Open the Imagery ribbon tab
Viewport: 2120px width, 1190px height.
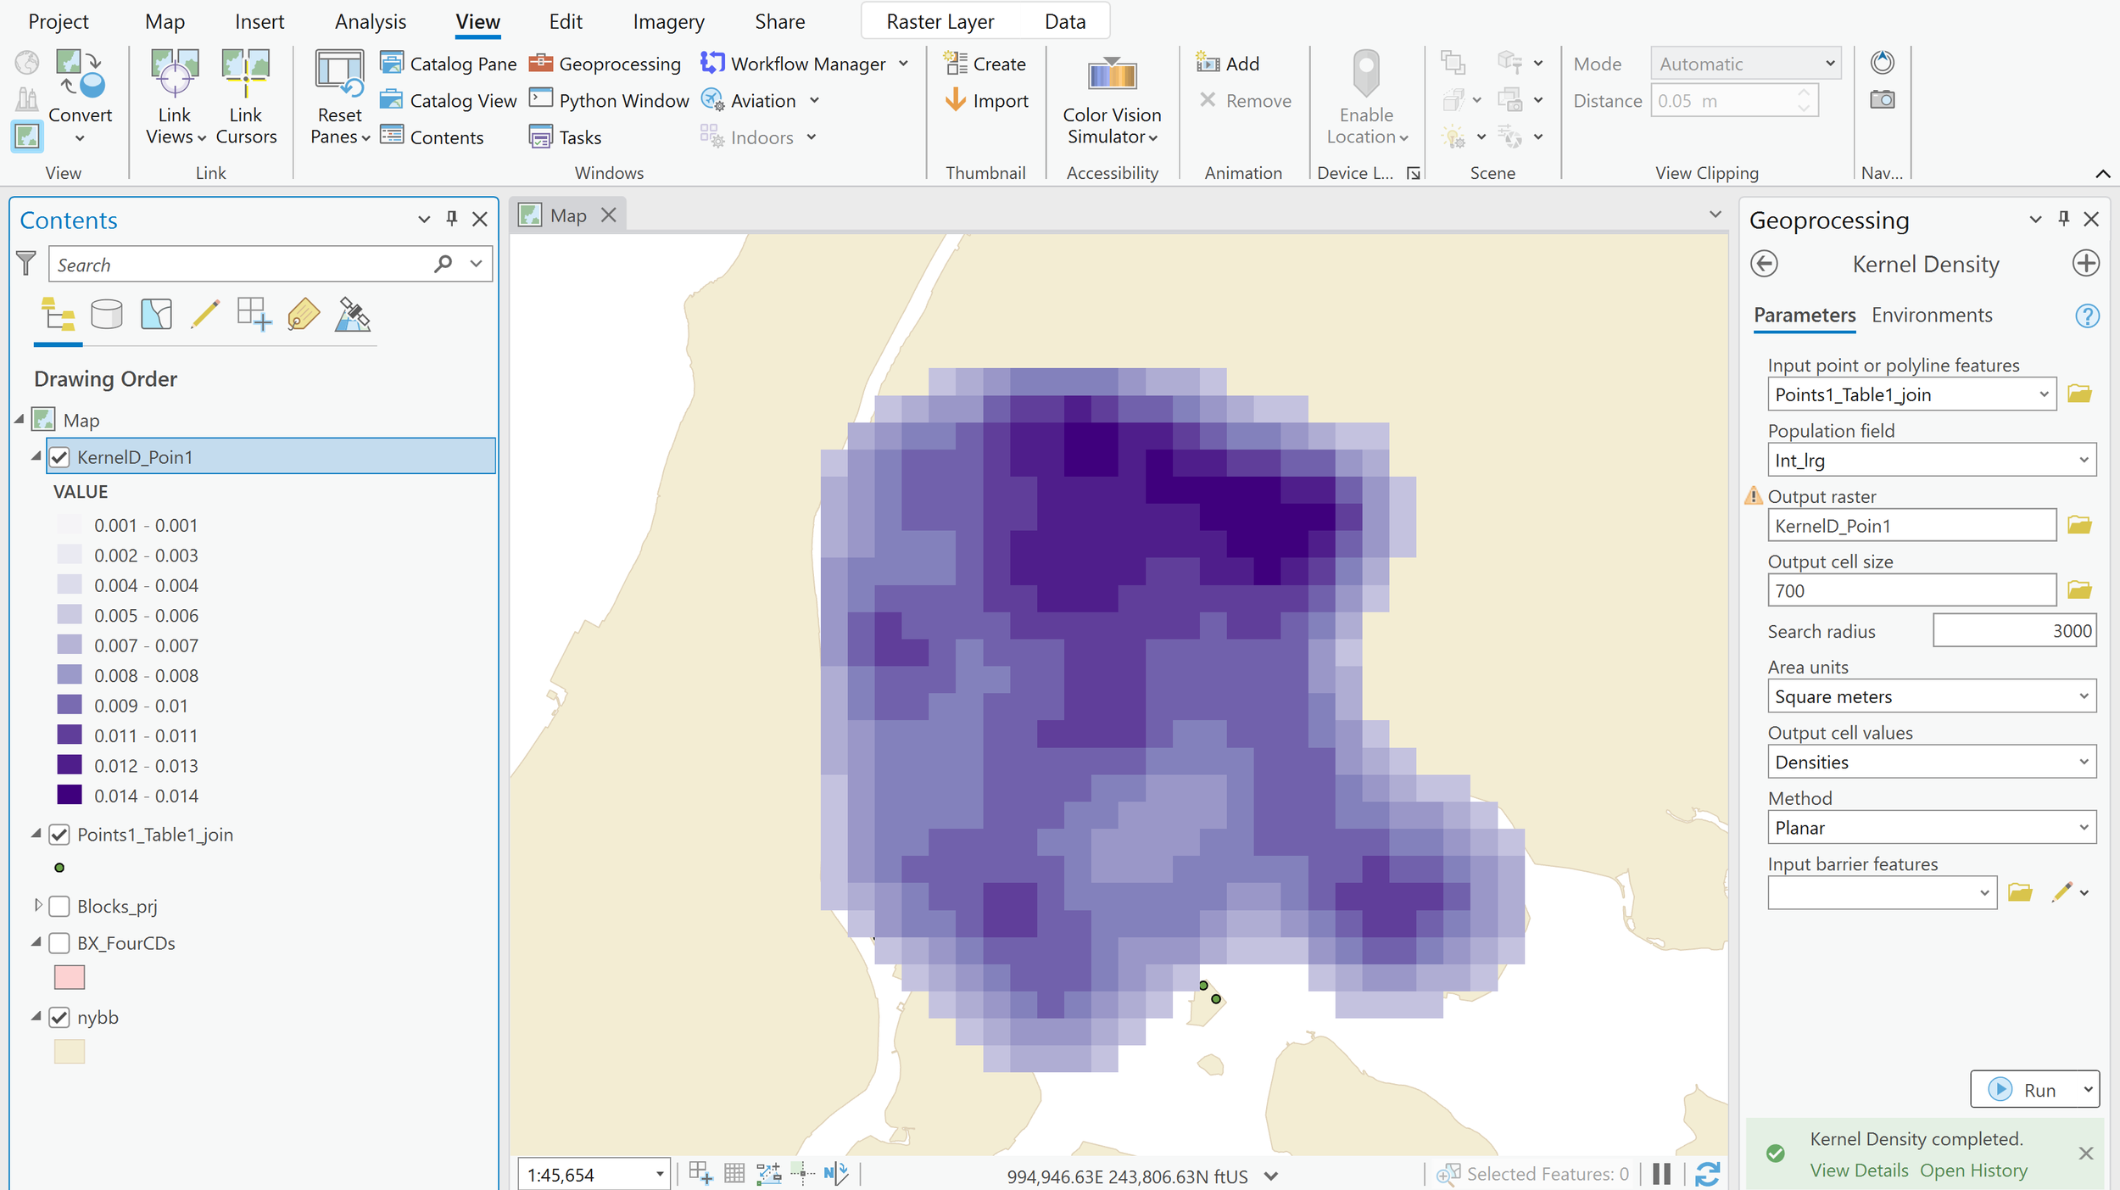click(667, 21)
